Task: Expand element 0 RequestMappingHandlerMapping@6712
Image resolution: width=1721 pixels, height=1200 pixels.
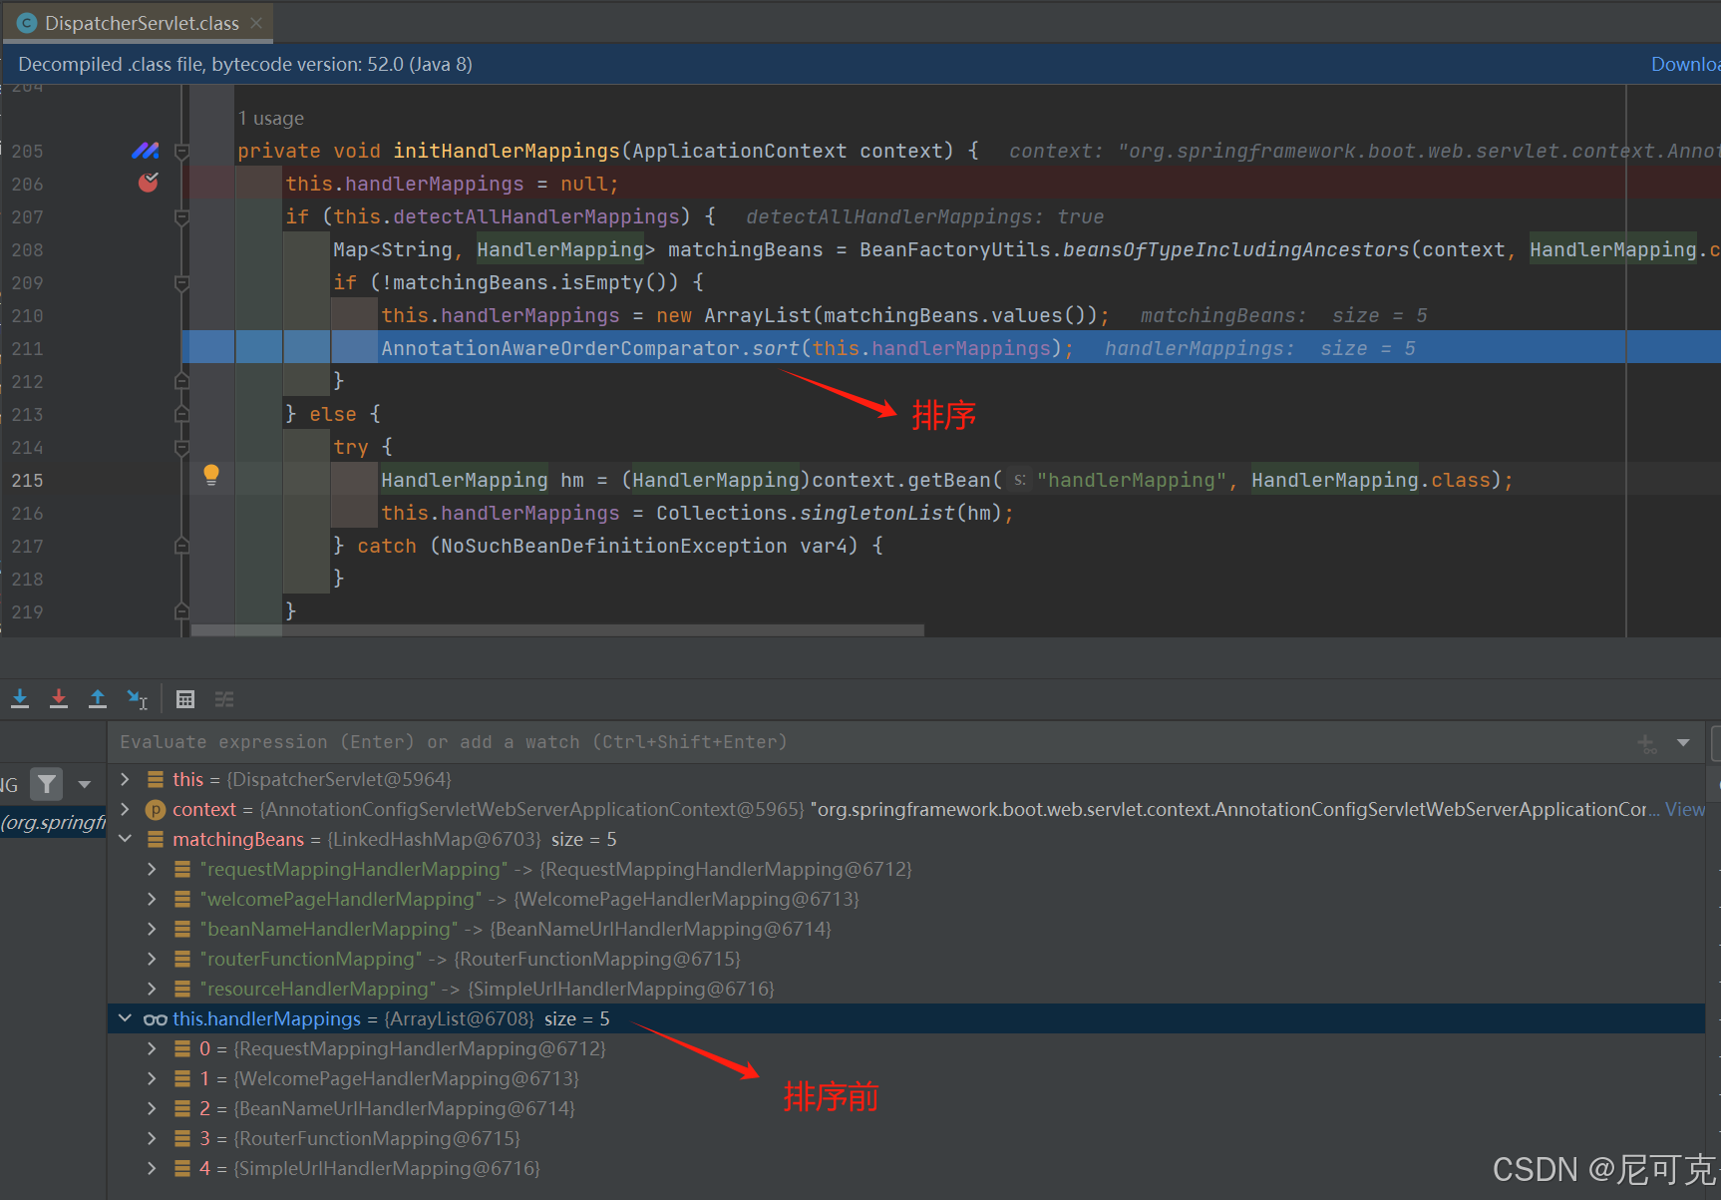Action: (152, 1048)
